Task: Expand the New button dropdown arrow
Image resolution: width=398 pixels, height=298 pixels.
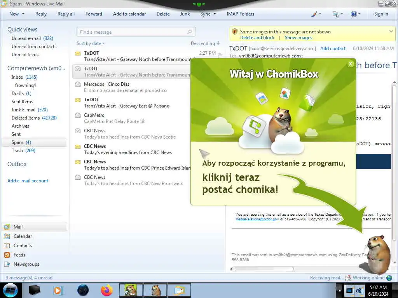Action: (23, 14)
